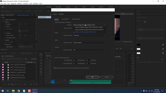Open the Color workspace
166x93 pixels.
[x=76, y=7]
